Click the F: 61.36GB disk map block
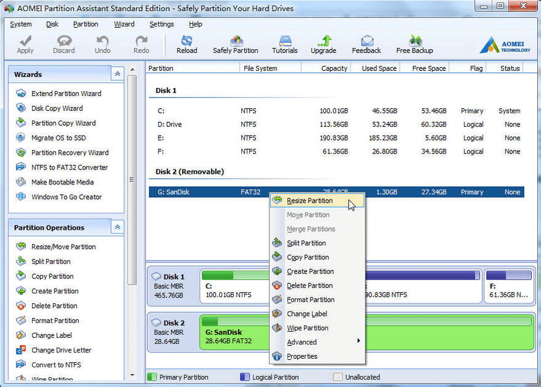The height and width of the screenshot is (387, 541). point(509,286)
